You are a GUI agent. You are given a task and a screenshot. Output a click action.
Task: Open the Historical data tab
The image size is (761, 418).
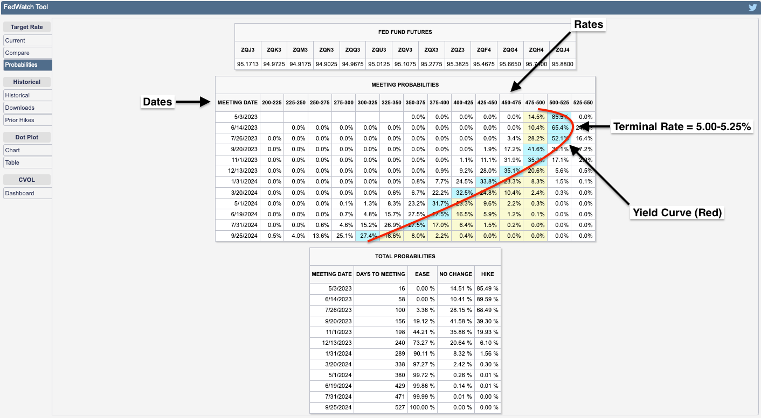click(x=27, y=95)
